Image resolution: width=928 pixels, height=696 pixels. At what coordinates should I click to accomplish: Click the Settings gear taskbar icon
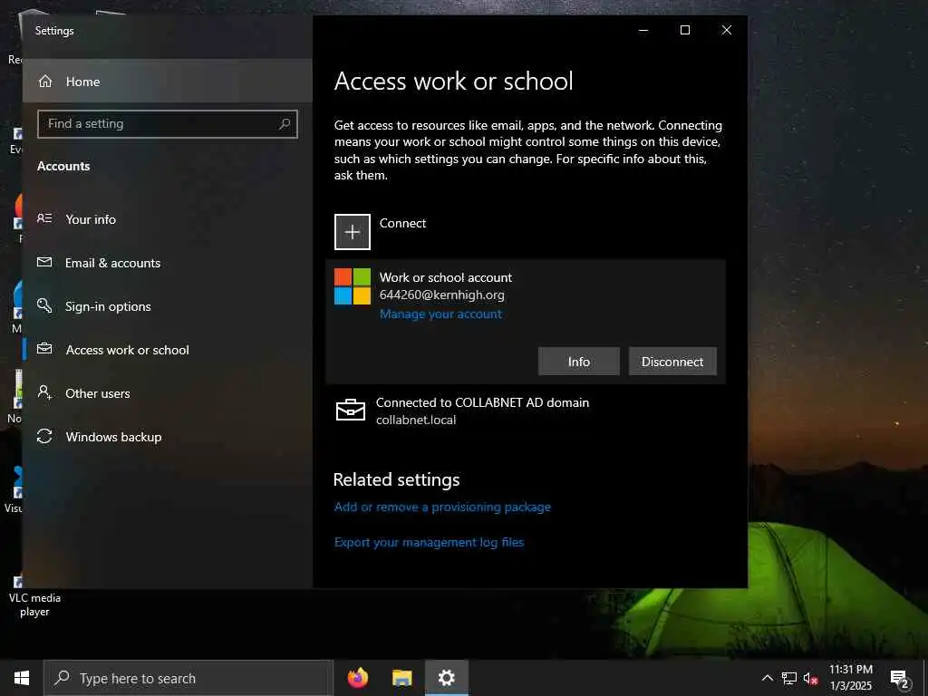pyautogui.click(x=446, y=678)
